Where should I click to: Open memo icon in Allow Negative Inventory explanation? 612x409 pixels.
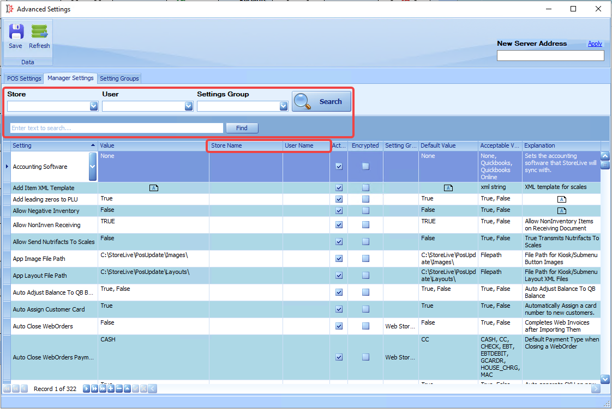[562, 211]
